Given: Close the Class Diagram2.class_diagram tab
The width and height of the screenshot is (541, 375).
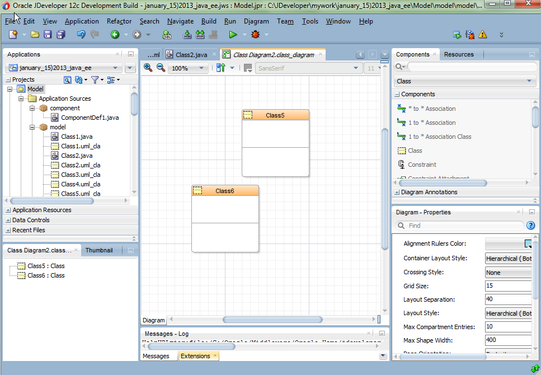Looking at the screenshot, I should pyautogui.click(x=321, y=54).
